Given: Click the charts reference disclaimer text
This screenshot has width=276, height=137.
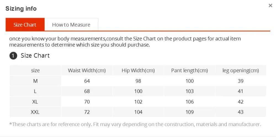Looking at the screenshot, I should [135, 124].
